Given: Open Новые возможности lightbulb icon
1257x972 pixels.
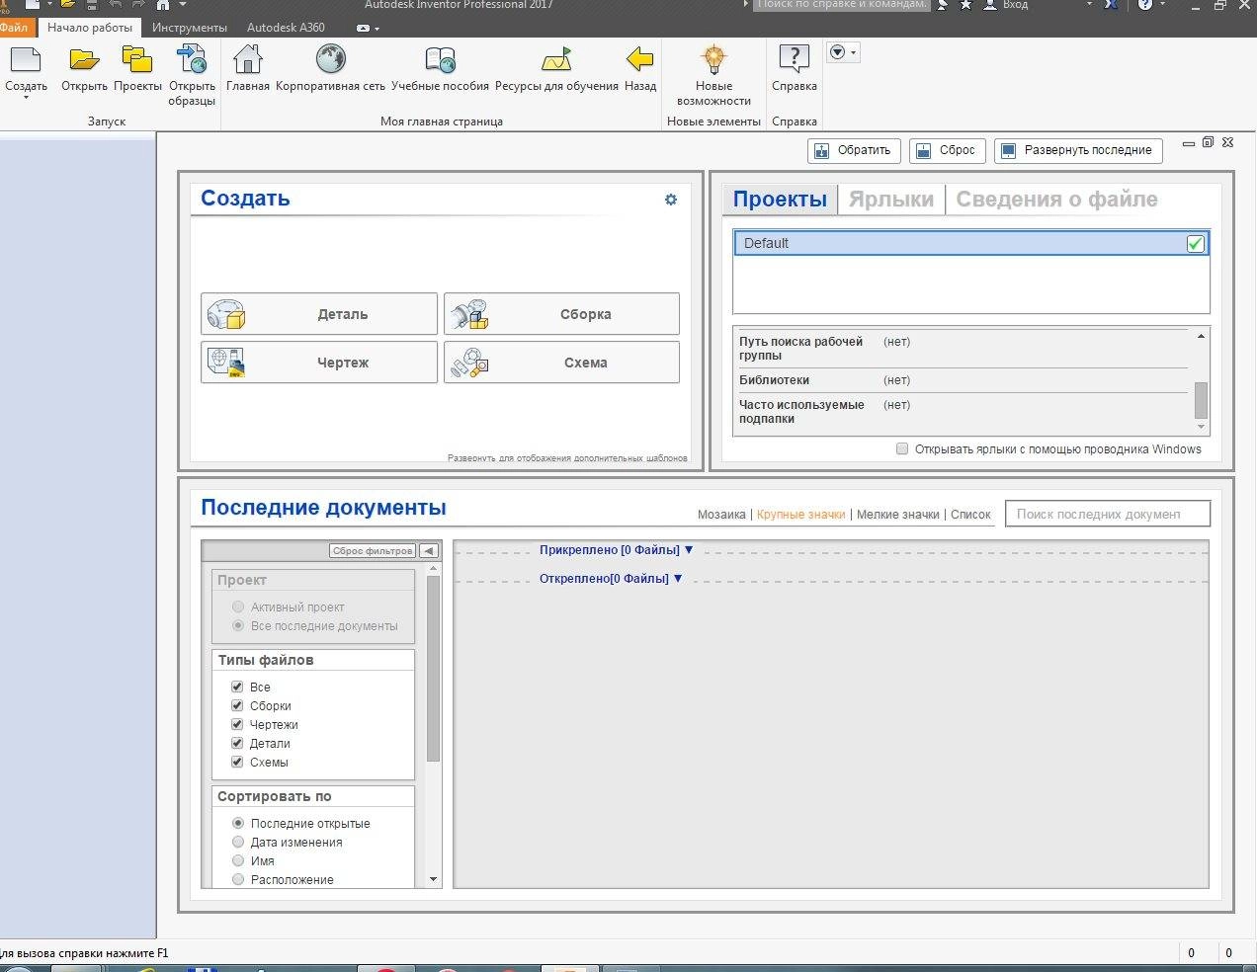Looking at the screenshot, I should 713,60.
